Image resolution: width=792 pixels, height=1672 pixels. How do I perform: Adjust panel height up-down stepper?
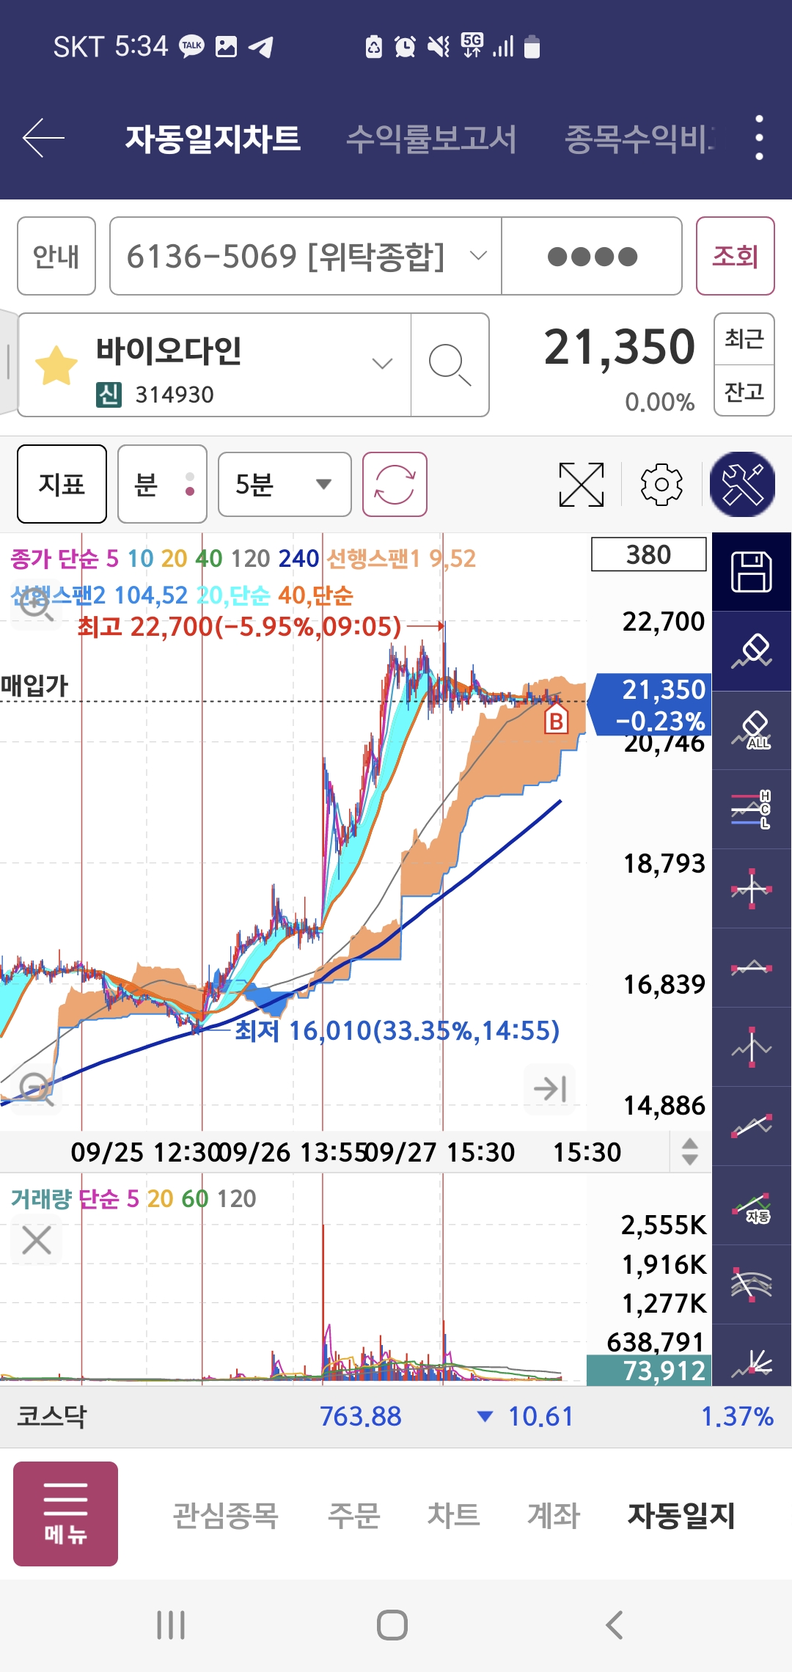pos(689,1151)
